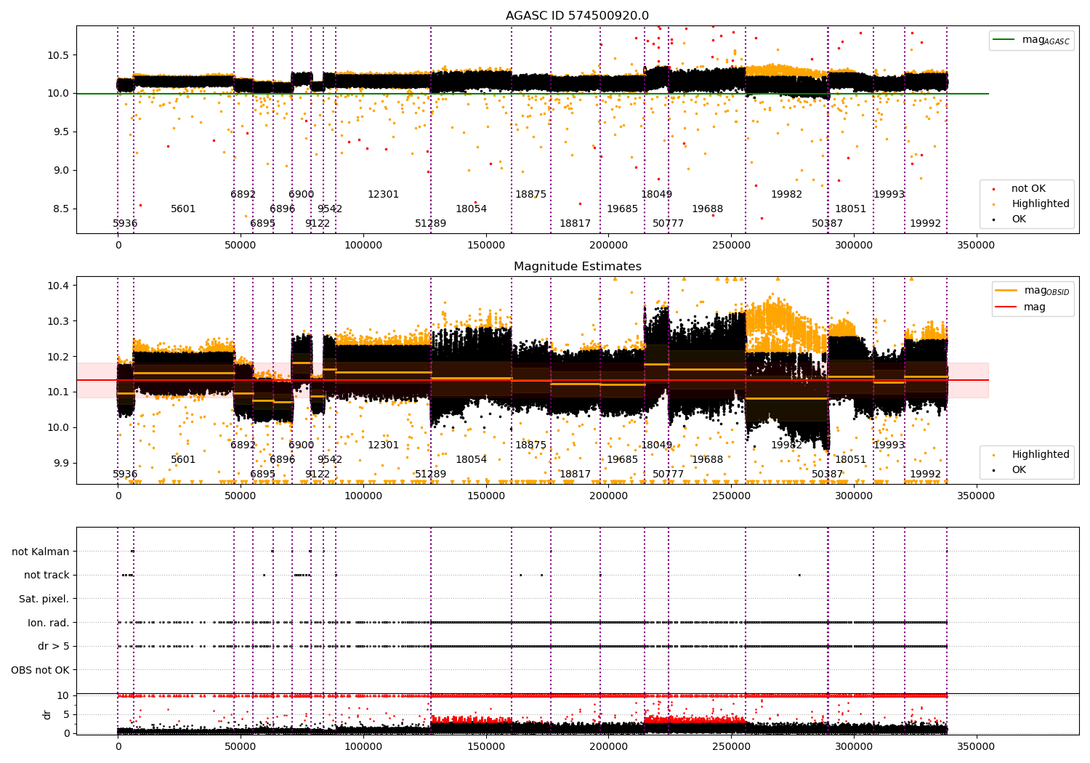This screenshot has height=763, width=1090.
Task: Click the 'OBS not OK' axis label
Action: point(41,670)
